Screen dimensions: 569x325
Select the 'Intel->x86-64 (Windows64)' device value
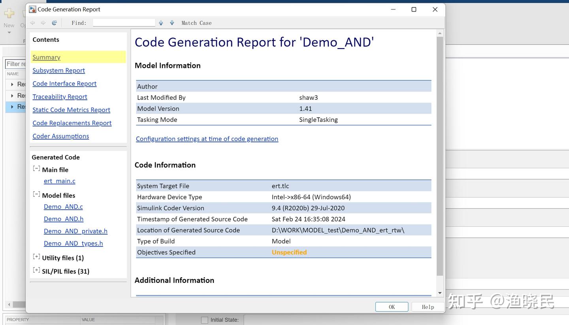(311, 197)
